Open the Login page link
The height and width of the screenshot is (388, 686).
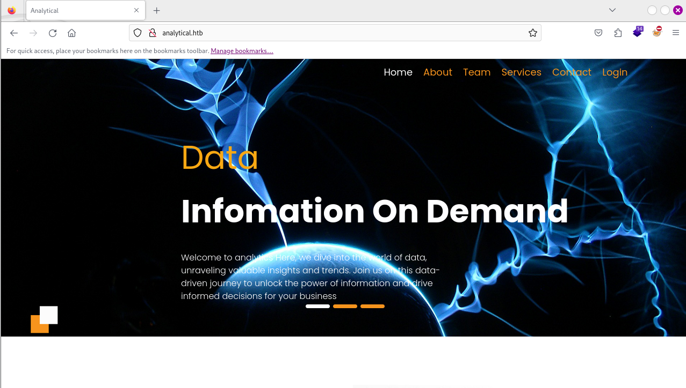615,72
